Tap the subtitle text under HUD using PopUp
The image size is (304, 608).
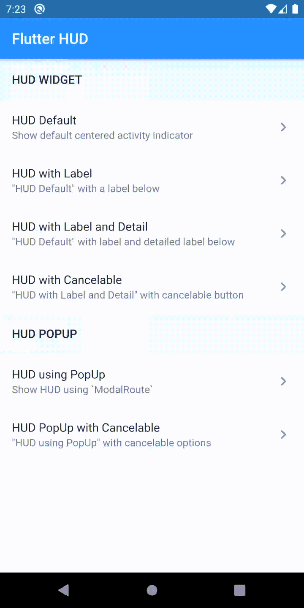pyautogui.click(x=81, y=389)
